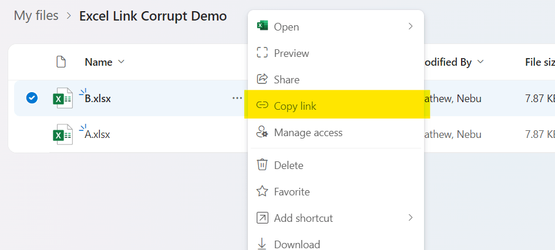The image size is (555, 250).
Task: Expand the Open submenu arrow
Action: [411, 26]
